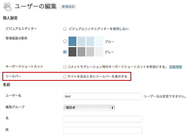This screenshot has width=189, height=136.
Task: Click the users icon beside the page title
Action: coord(8,7)
